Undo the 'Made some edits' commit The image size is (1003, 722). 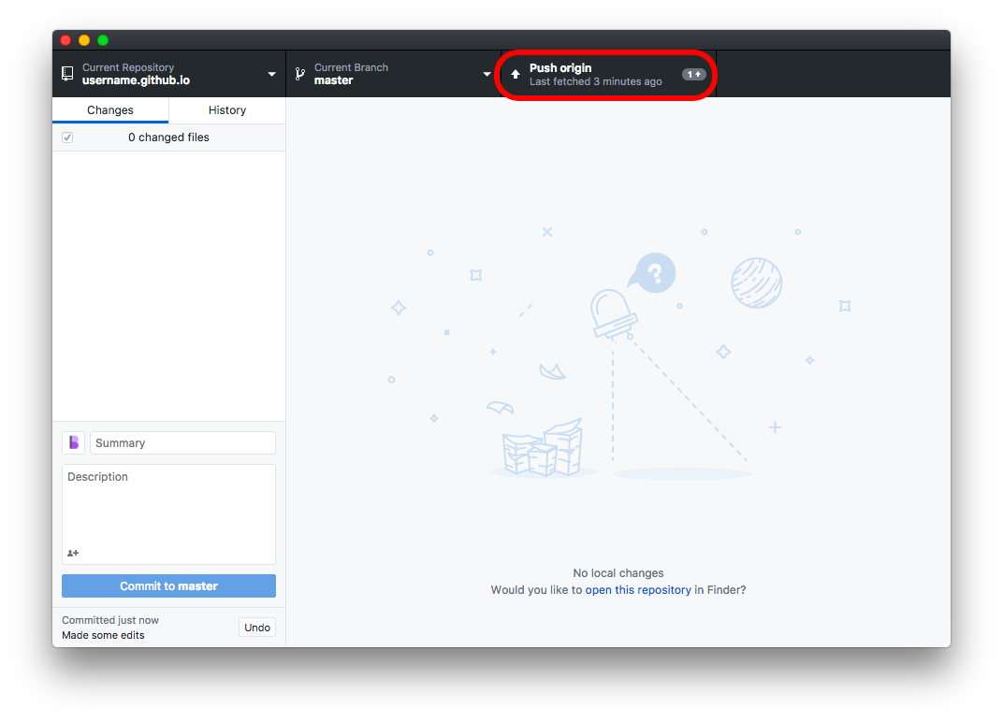[256, 627]
